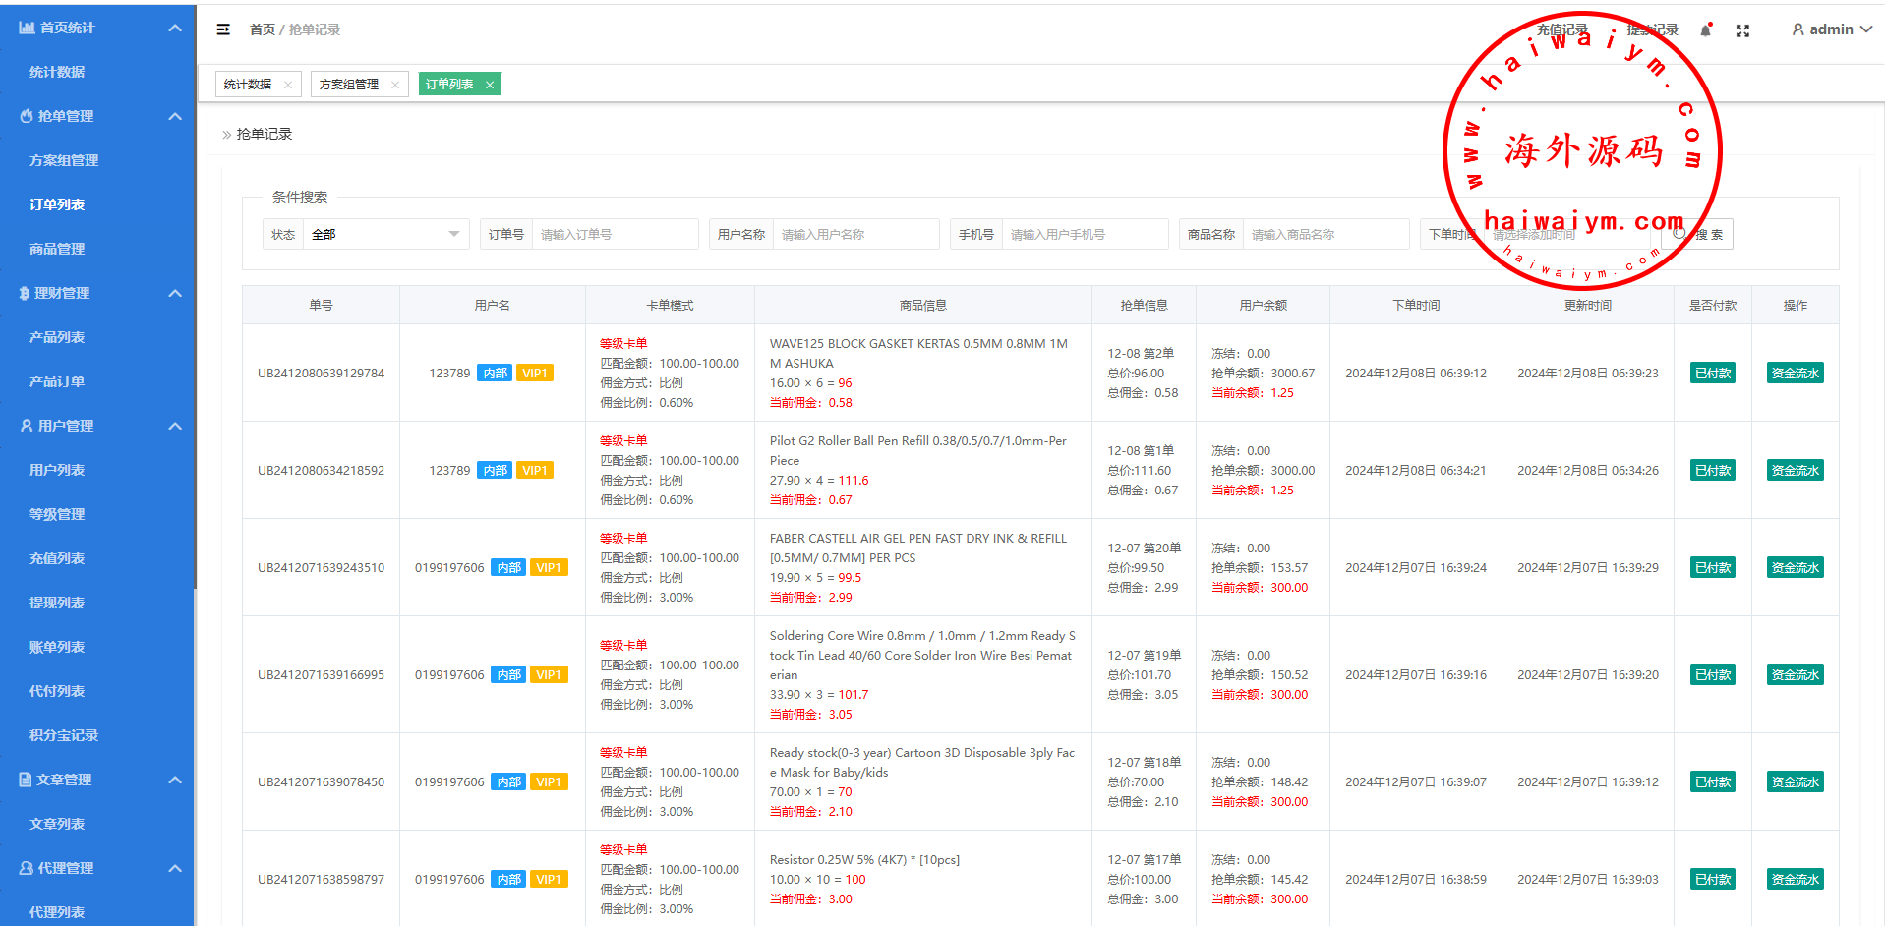Close the 统计数据 tab
1885x926 pixels.
pos(288,85)
